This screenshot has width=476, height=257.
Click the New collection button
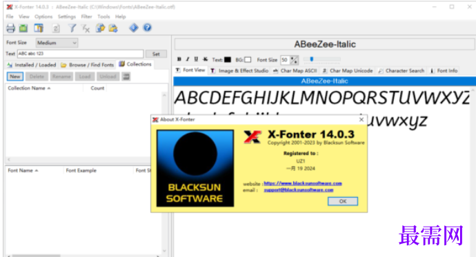(15, 76)
